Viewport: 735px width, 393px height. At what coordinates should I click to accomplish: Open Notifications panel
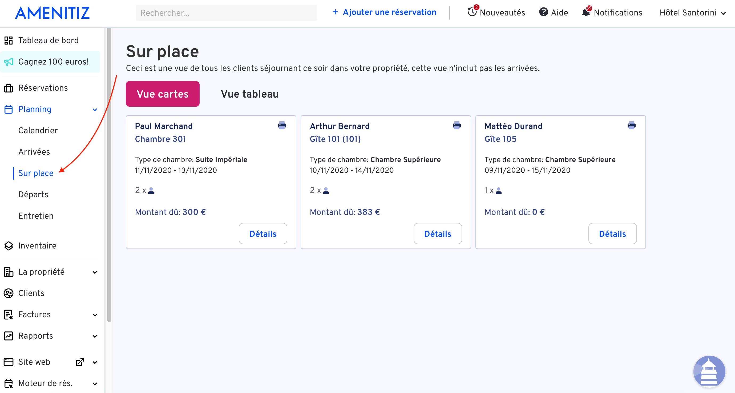coord(618,13)
